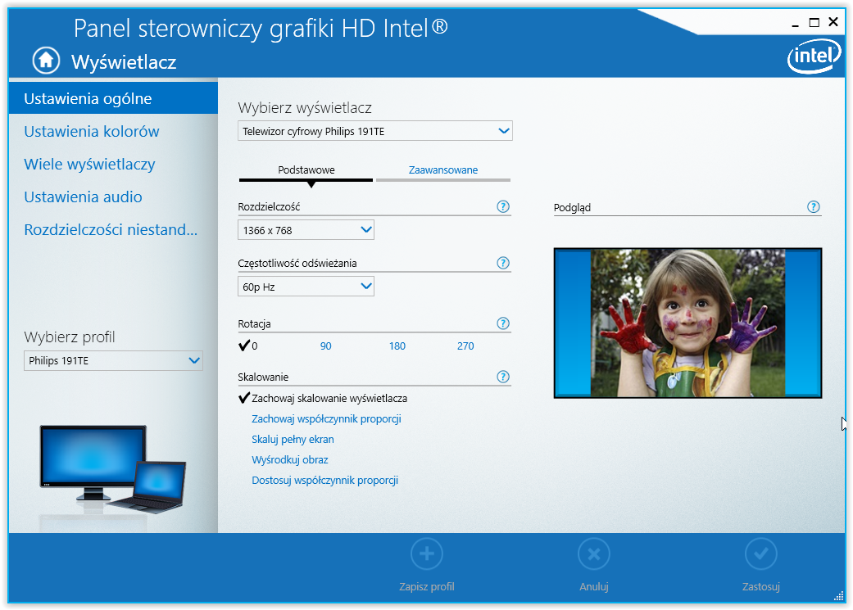This screenshot has width=853, height=610.
Task: Click the Anuluj label
Action: click(x=593, y=586)
